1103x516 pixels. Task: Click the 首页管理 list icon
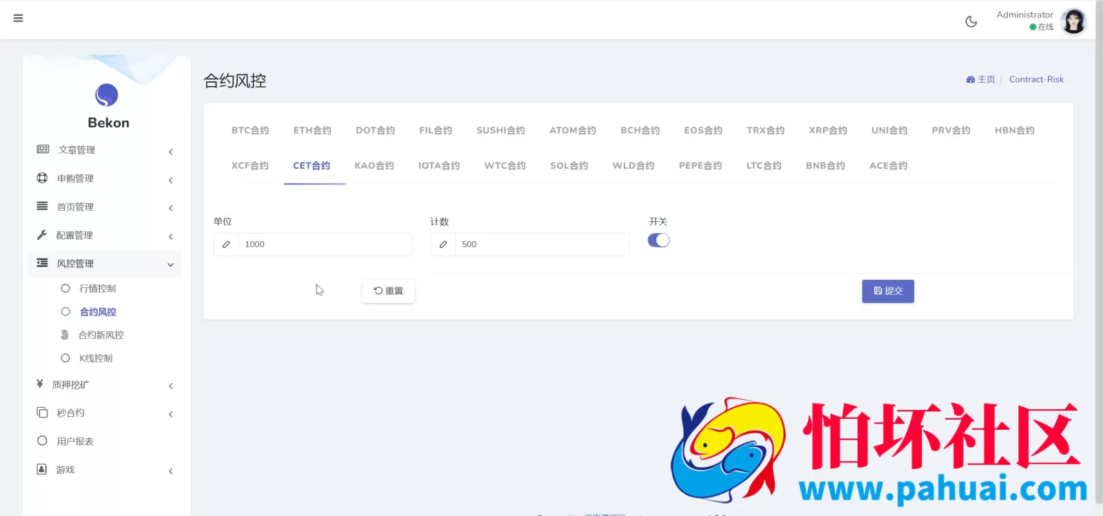[x=42, y=206]
